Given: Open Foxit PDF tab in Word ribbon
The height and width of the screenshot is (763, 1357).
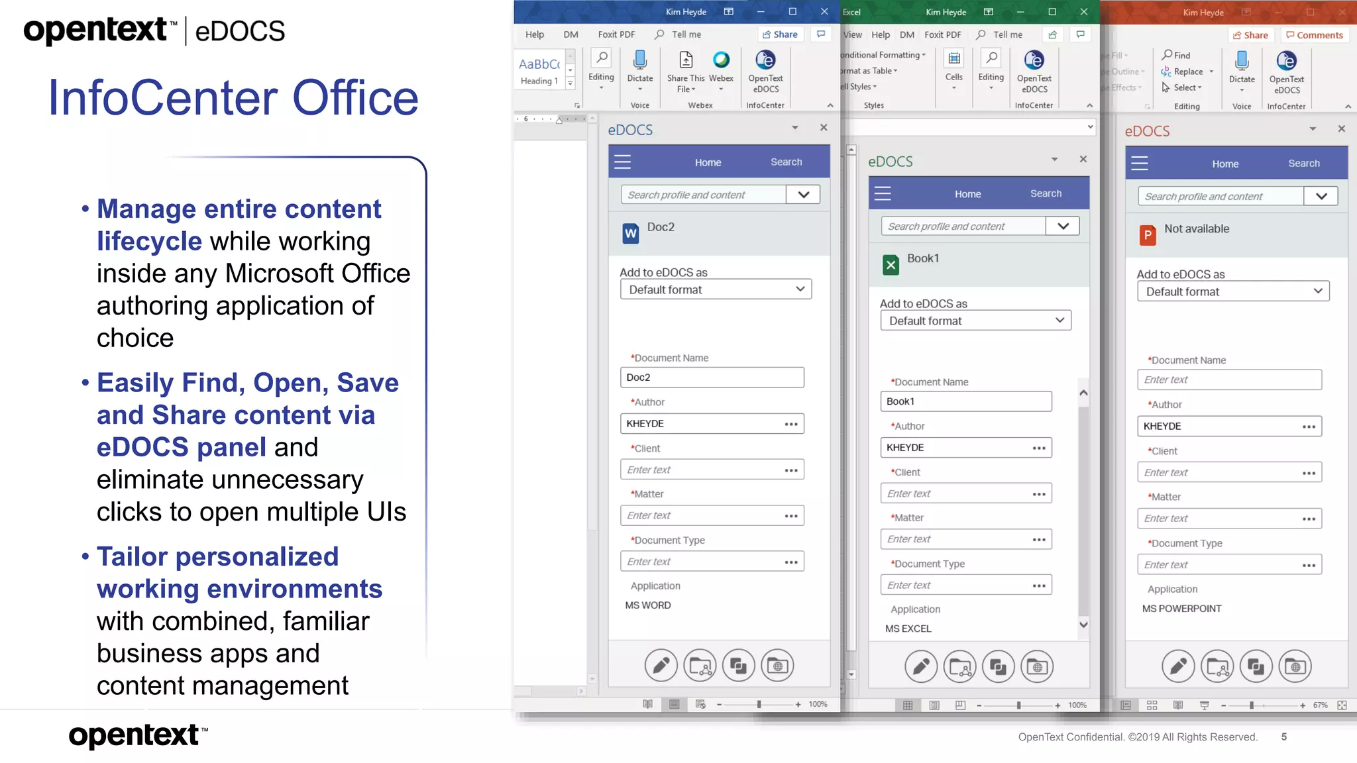Looking at the screenshot, I should pos(616,34).
